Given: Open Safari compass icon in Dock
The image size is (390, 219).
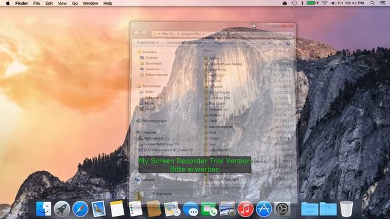Looking at the screenshot, I should point(80,209).
